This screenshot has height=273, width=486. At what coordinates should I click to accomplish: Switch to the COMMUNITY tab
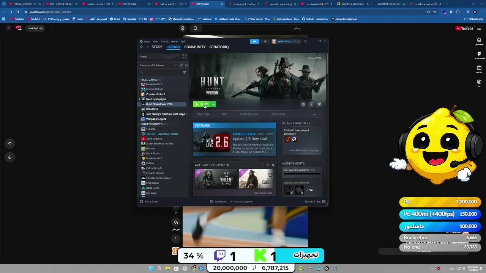coord(195,47)
